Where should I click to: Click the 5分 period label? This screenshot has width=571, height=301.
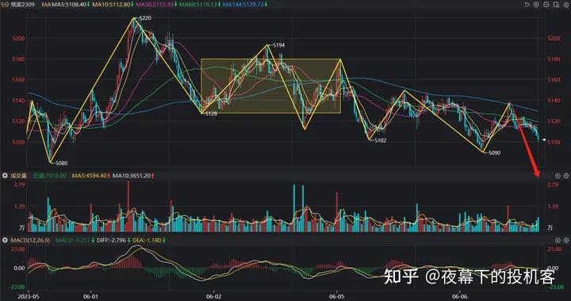click(5, 5)
